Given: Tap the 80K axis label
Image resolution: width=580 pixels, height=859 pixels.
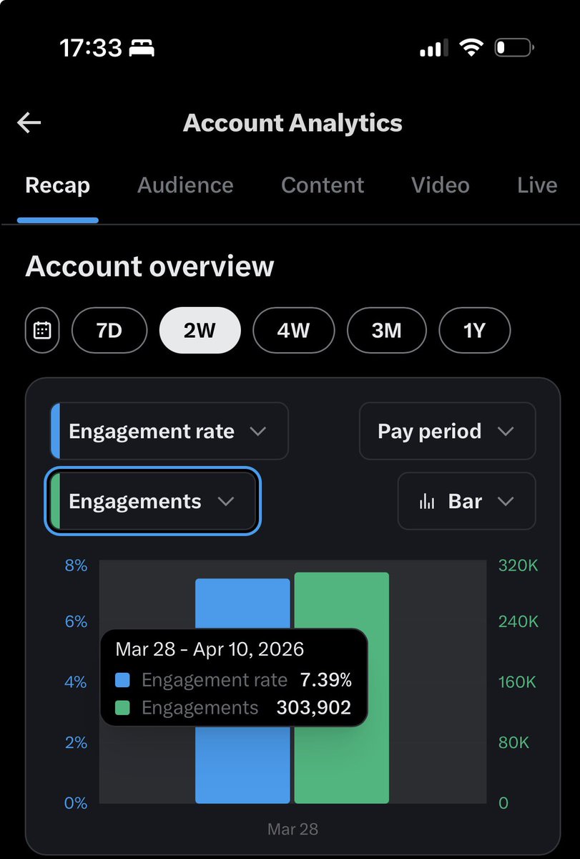Looking at the screenshot, I should click(514, 742).
